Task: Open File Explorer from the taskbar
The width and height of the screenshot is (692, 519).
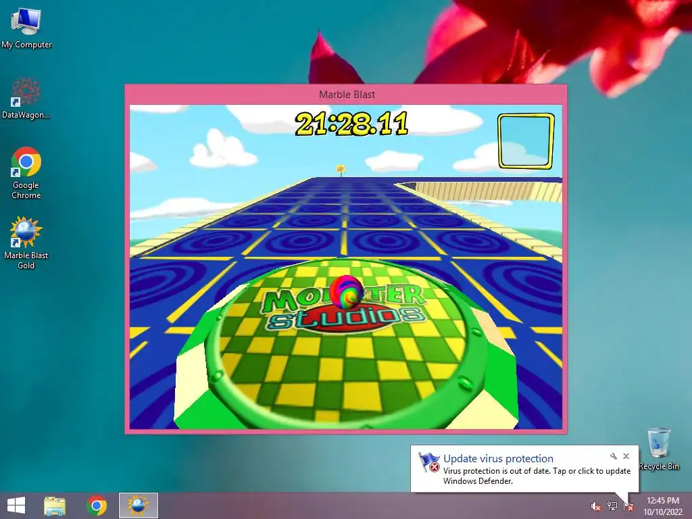Action: [x=55, y=505]
